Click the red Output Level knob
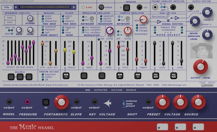 200,67
